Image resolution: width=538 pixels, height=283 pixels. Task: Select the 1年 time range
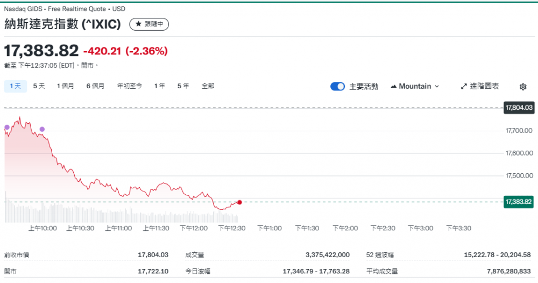pos(159,86)
